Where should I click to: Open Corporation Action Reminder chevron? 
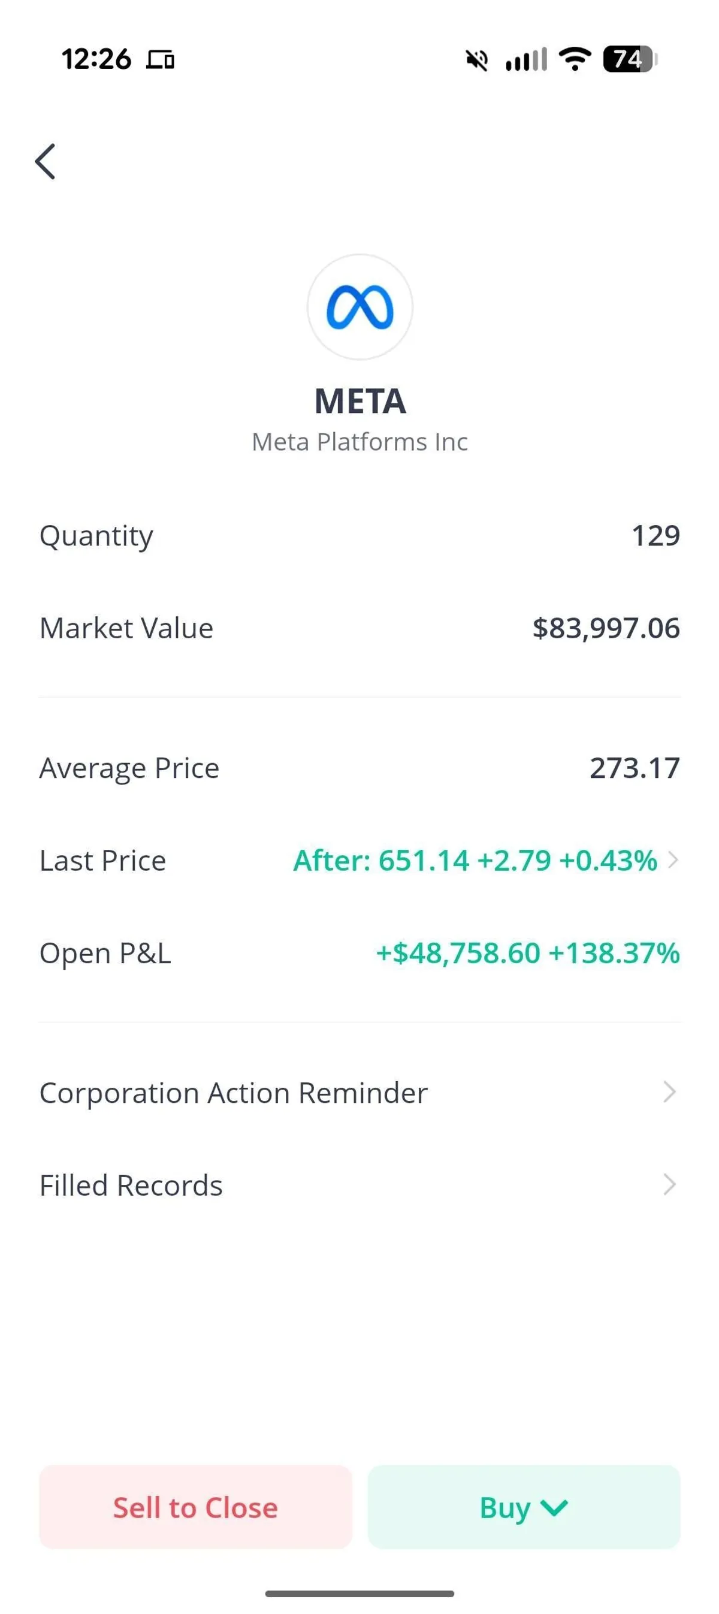[x=669, y=1092]
